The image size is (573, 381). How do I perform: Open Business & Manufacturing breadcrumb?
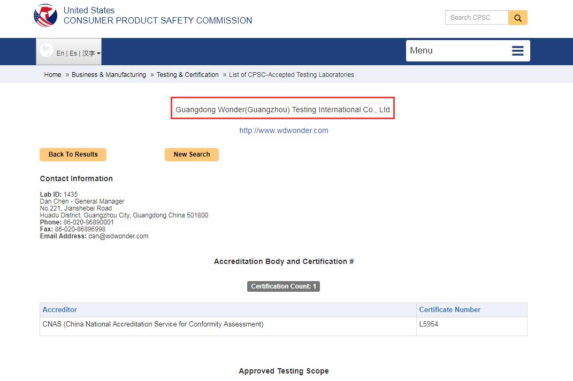[x=109, y=74]
